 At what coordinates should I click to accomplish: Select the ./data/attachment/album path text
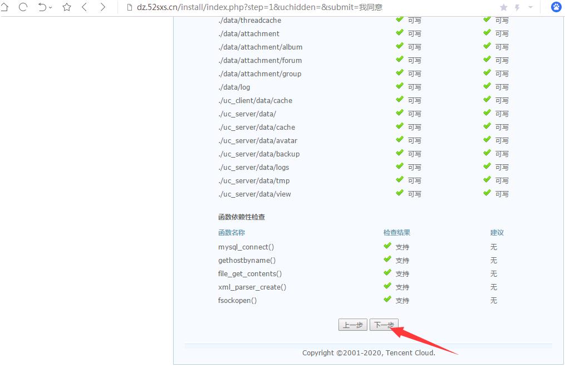[260, 47]
